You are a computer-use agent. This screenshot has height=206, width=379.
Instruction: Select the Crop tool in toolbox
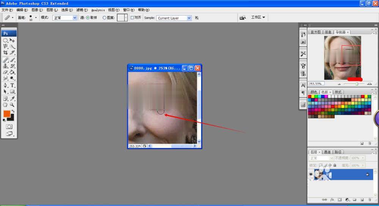point(5,53)
